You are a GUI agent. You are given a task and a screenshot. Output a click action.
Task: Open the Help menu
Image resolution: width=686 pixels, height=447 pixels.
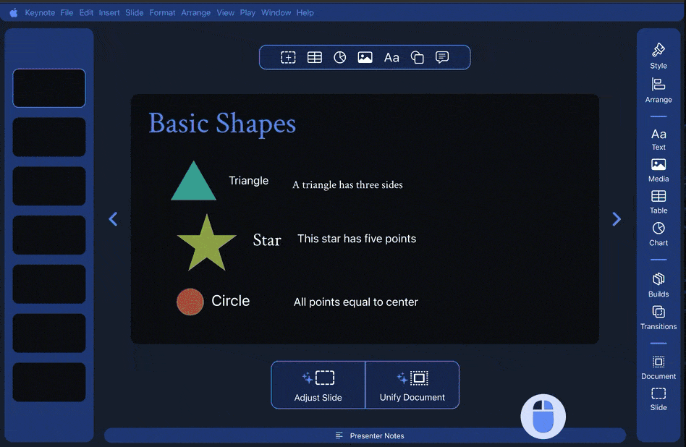click(305, 13)
